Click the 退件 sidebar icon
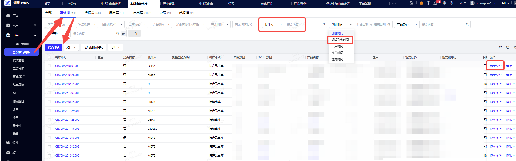This screenshot has height=161, width=516. click(x=8, y=143)
